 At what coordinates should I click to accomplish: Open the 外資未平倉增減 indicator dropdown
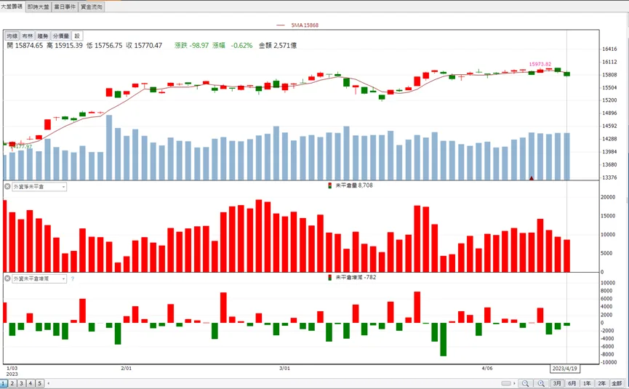pyautogui.click(x=39, y=278)
